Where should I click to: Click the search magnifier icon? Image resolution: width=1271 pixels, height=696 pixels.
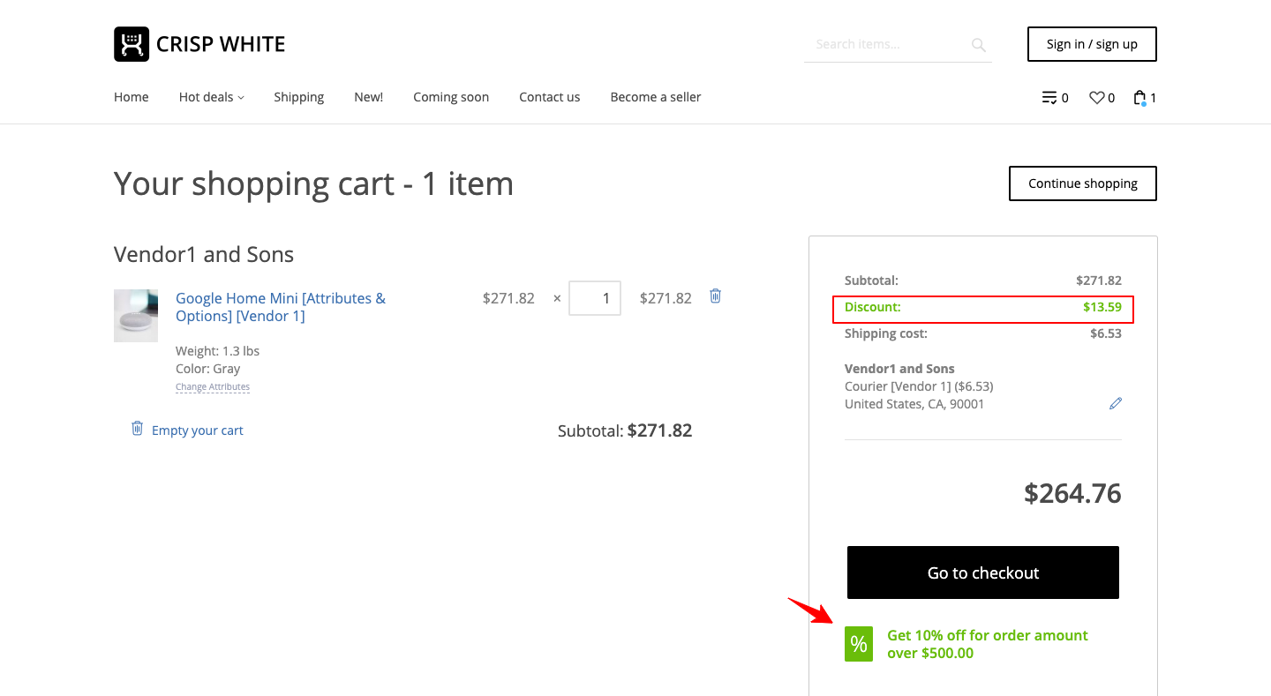click(x=978, y=44)
